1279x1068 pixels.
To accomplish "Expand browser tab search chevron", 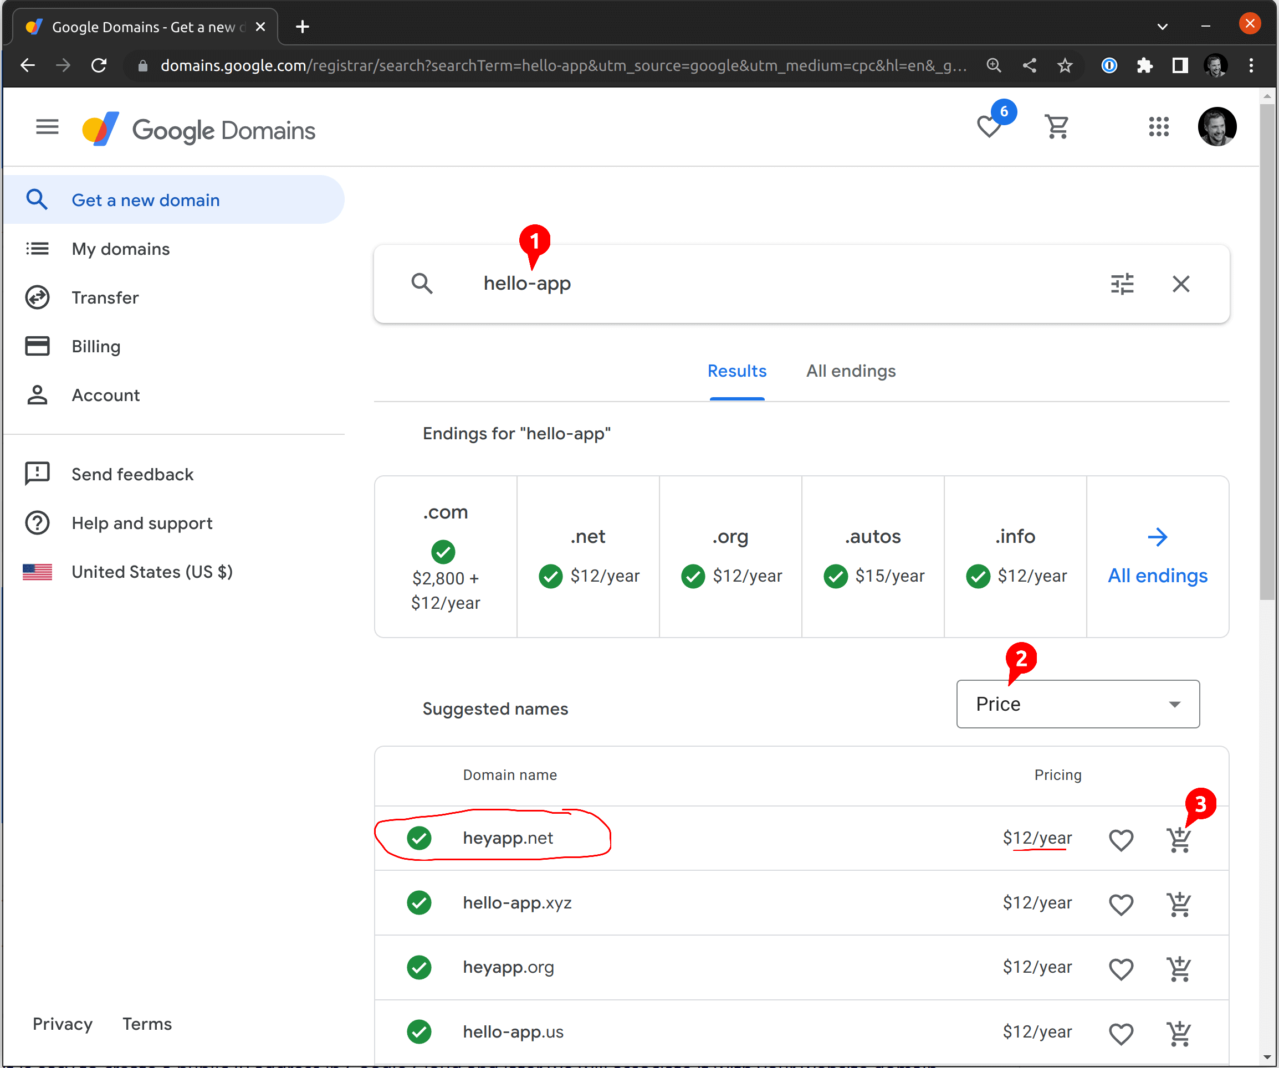I will [1162, 27].
